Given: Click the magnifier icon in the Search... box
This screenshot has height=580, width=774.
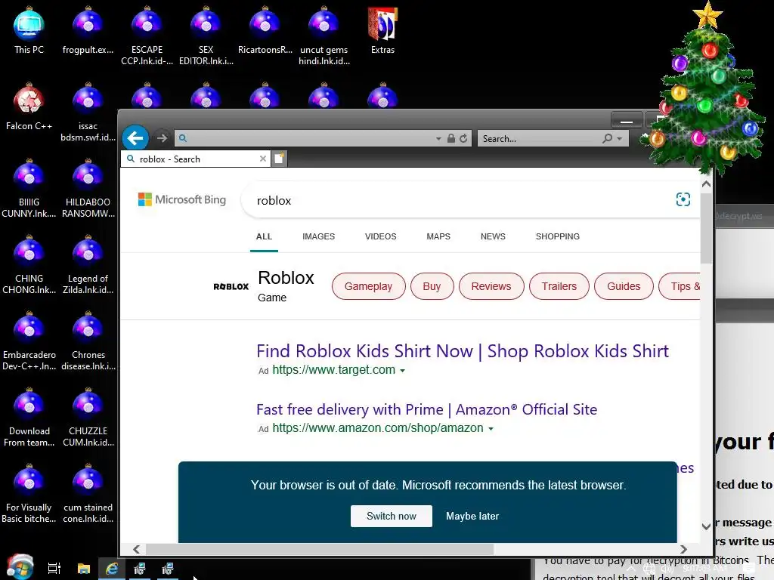Looking at the screenshot, I should coord(608,139).
